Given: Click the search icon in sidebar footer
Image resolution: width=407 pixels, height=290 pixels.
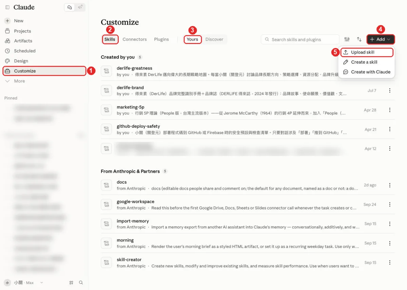Looking at the screenshot, I should click(x=81, y=283).
